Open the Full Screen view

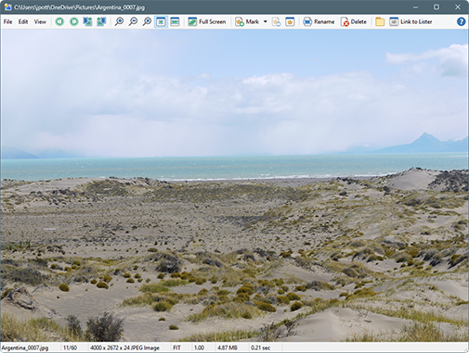coord(207,21)
